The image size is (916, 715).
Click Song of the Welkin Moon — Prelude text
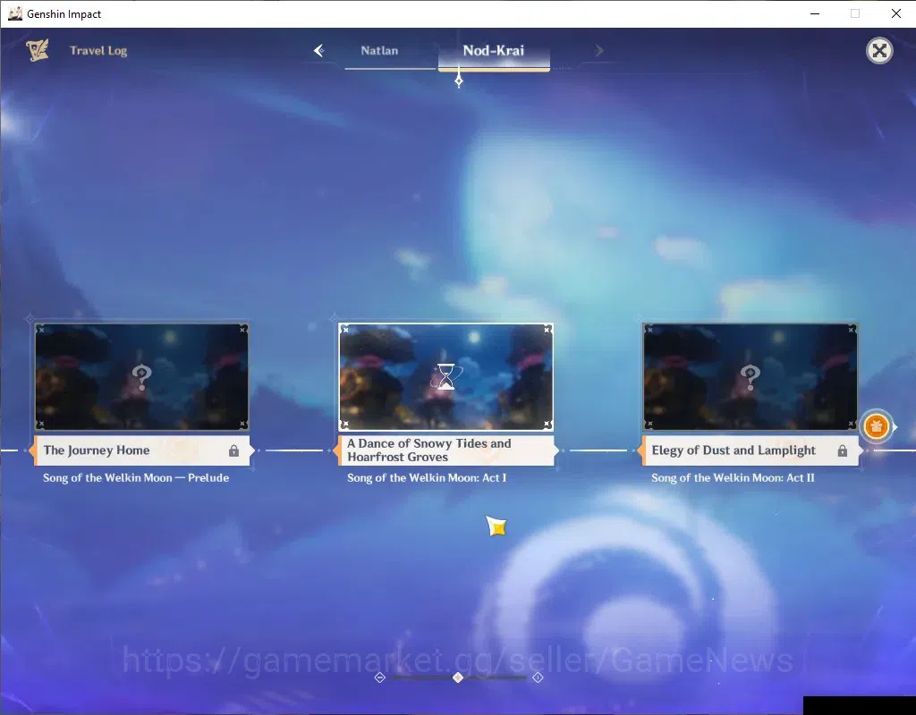click(x=136, y=477)
